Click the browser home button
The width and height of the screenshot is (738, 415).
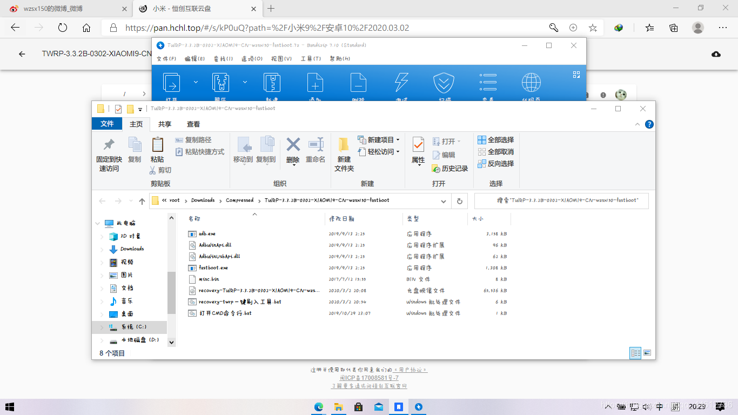(x=86, y=28)
